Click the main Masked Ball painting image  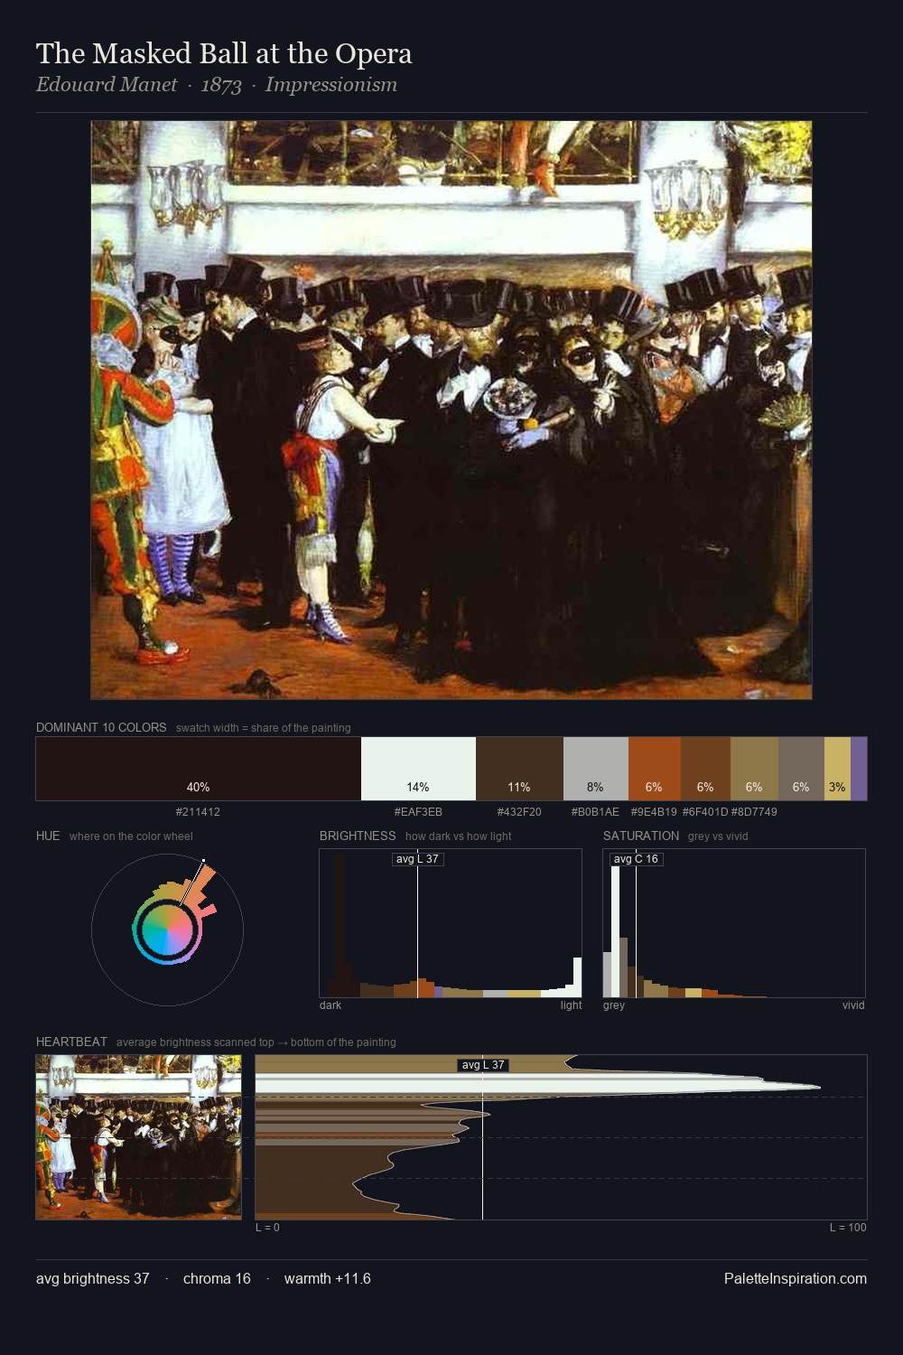(451, 410)
